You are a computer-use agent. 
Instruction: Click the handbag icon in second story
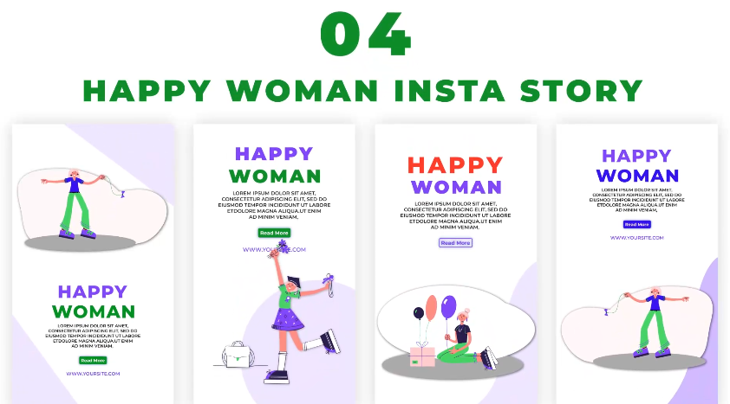point(238,355)
